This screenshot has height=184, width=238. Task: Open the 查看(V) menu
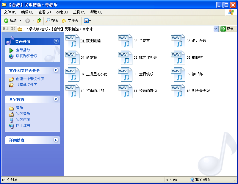[44, 12]
